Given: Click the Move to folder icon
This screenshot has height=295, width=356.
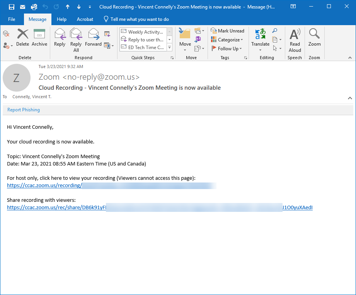Looking at the screenshot, I should (185, 37).
